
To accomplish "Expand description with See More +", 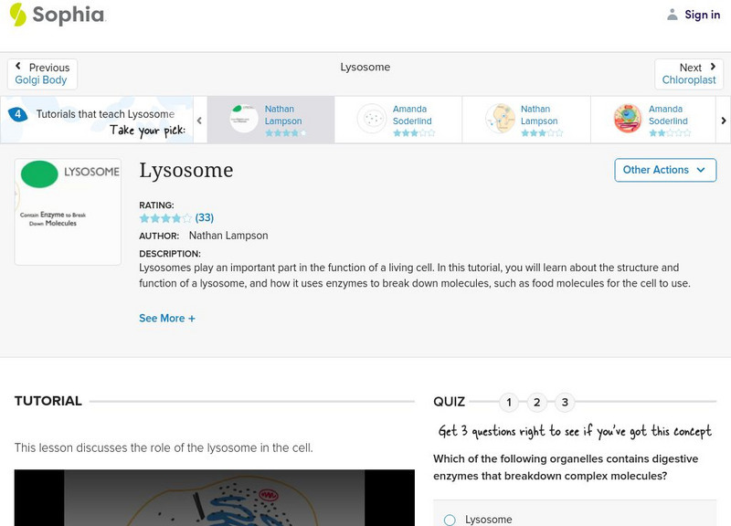I will [x=167, y=319].
